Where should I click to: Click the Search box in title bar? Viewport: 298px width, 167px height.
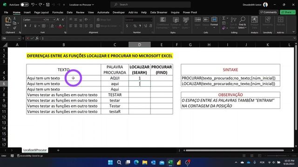[x=150, y=5]
